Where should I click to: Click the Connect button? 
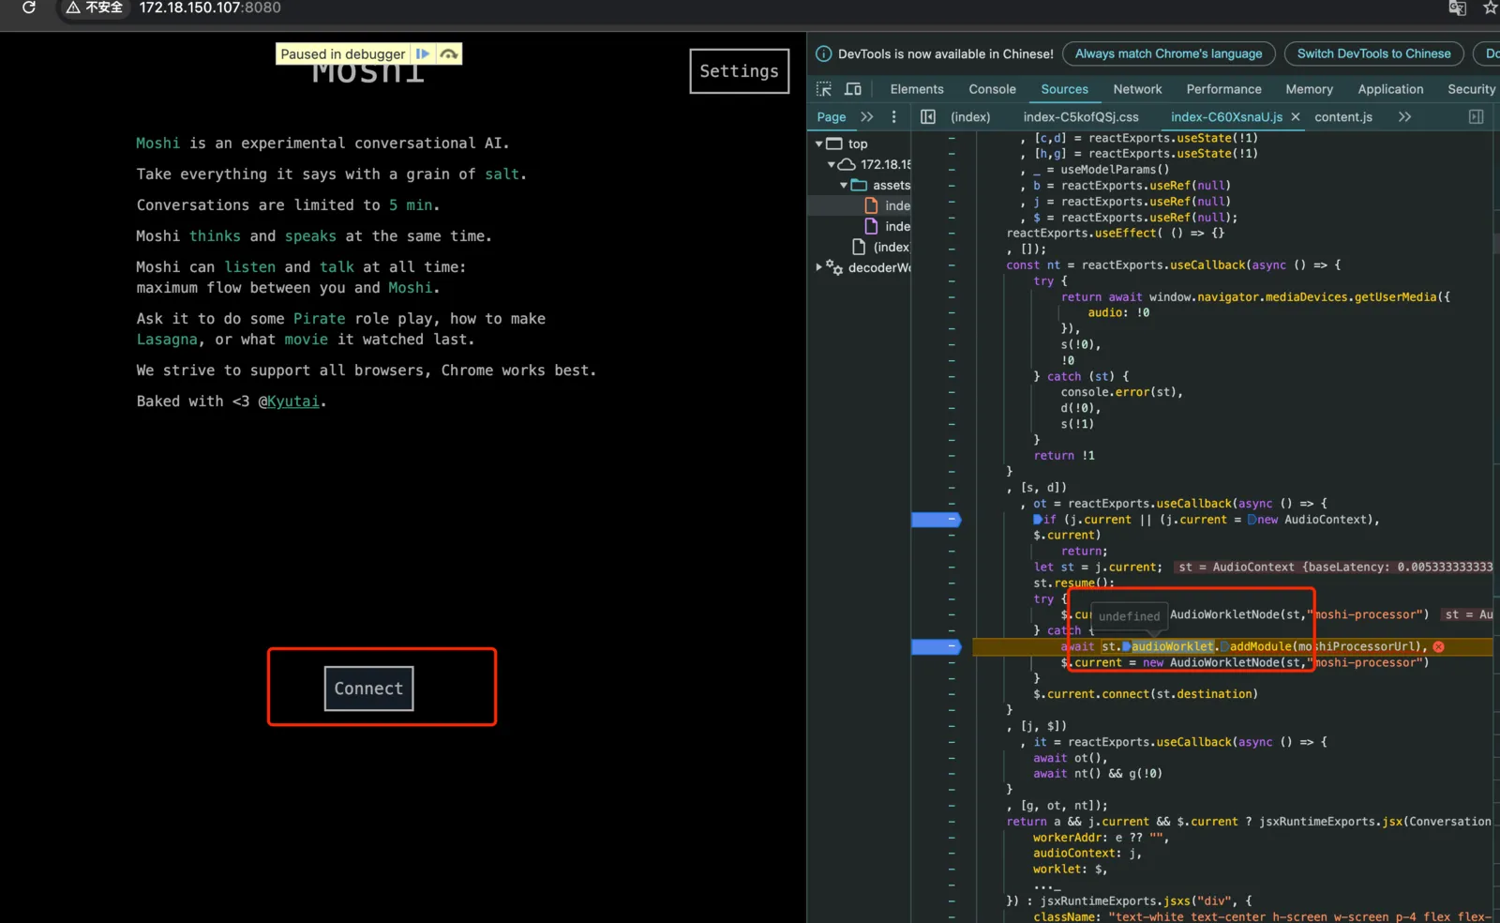(x=368, y=688)
